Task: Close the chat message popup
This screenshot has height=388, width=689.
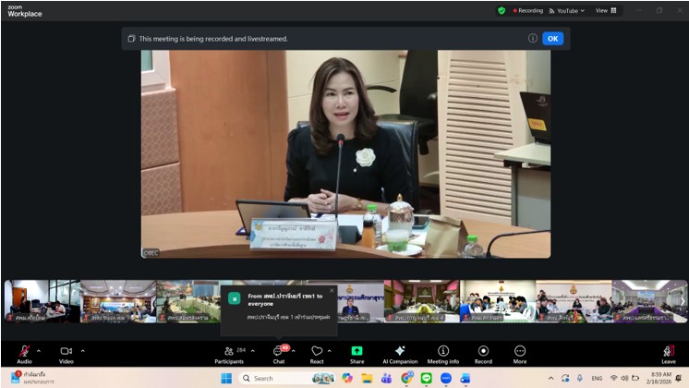Action: (332, 290)
